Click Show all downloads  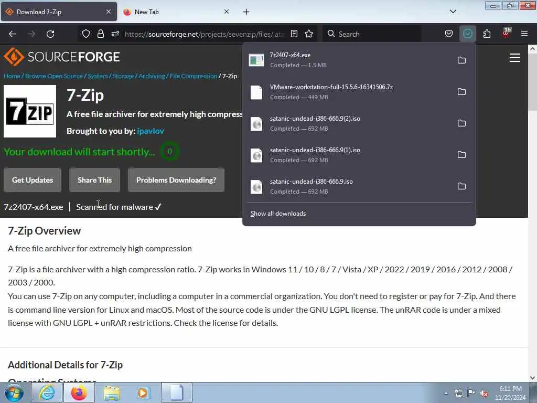[278, 214]
